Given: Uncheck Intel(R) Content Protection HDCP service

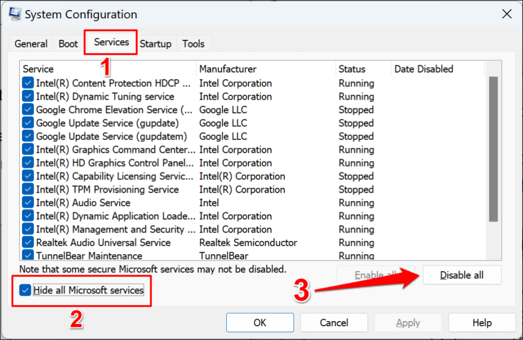Looking at the screenshot, I should [x=28, y=83].
